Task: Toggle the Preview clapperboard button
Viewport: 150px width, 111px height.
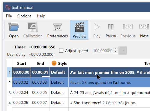Action: (79, 30)
